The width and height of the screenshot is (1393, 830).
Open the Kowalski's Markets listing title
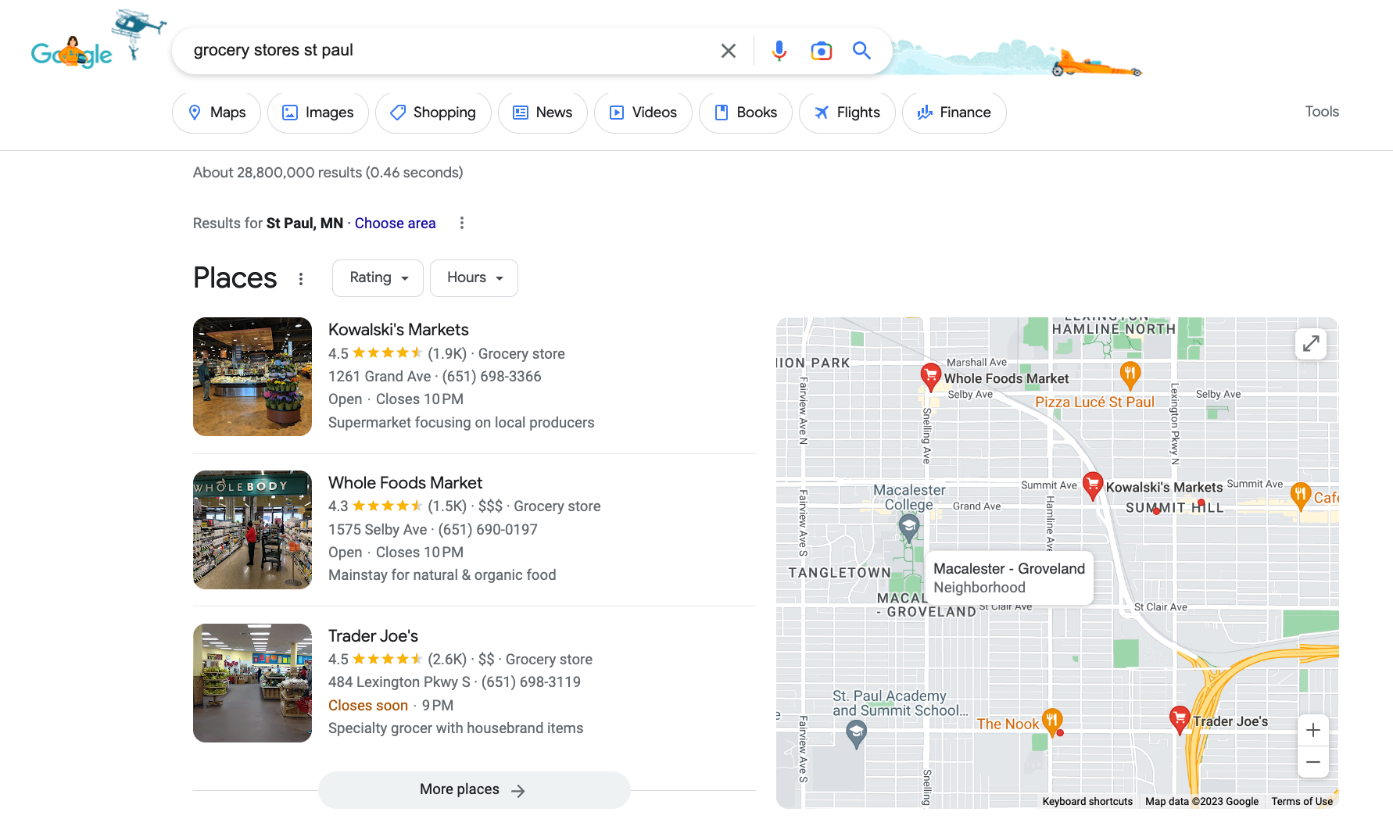click(x=398, y=330)
